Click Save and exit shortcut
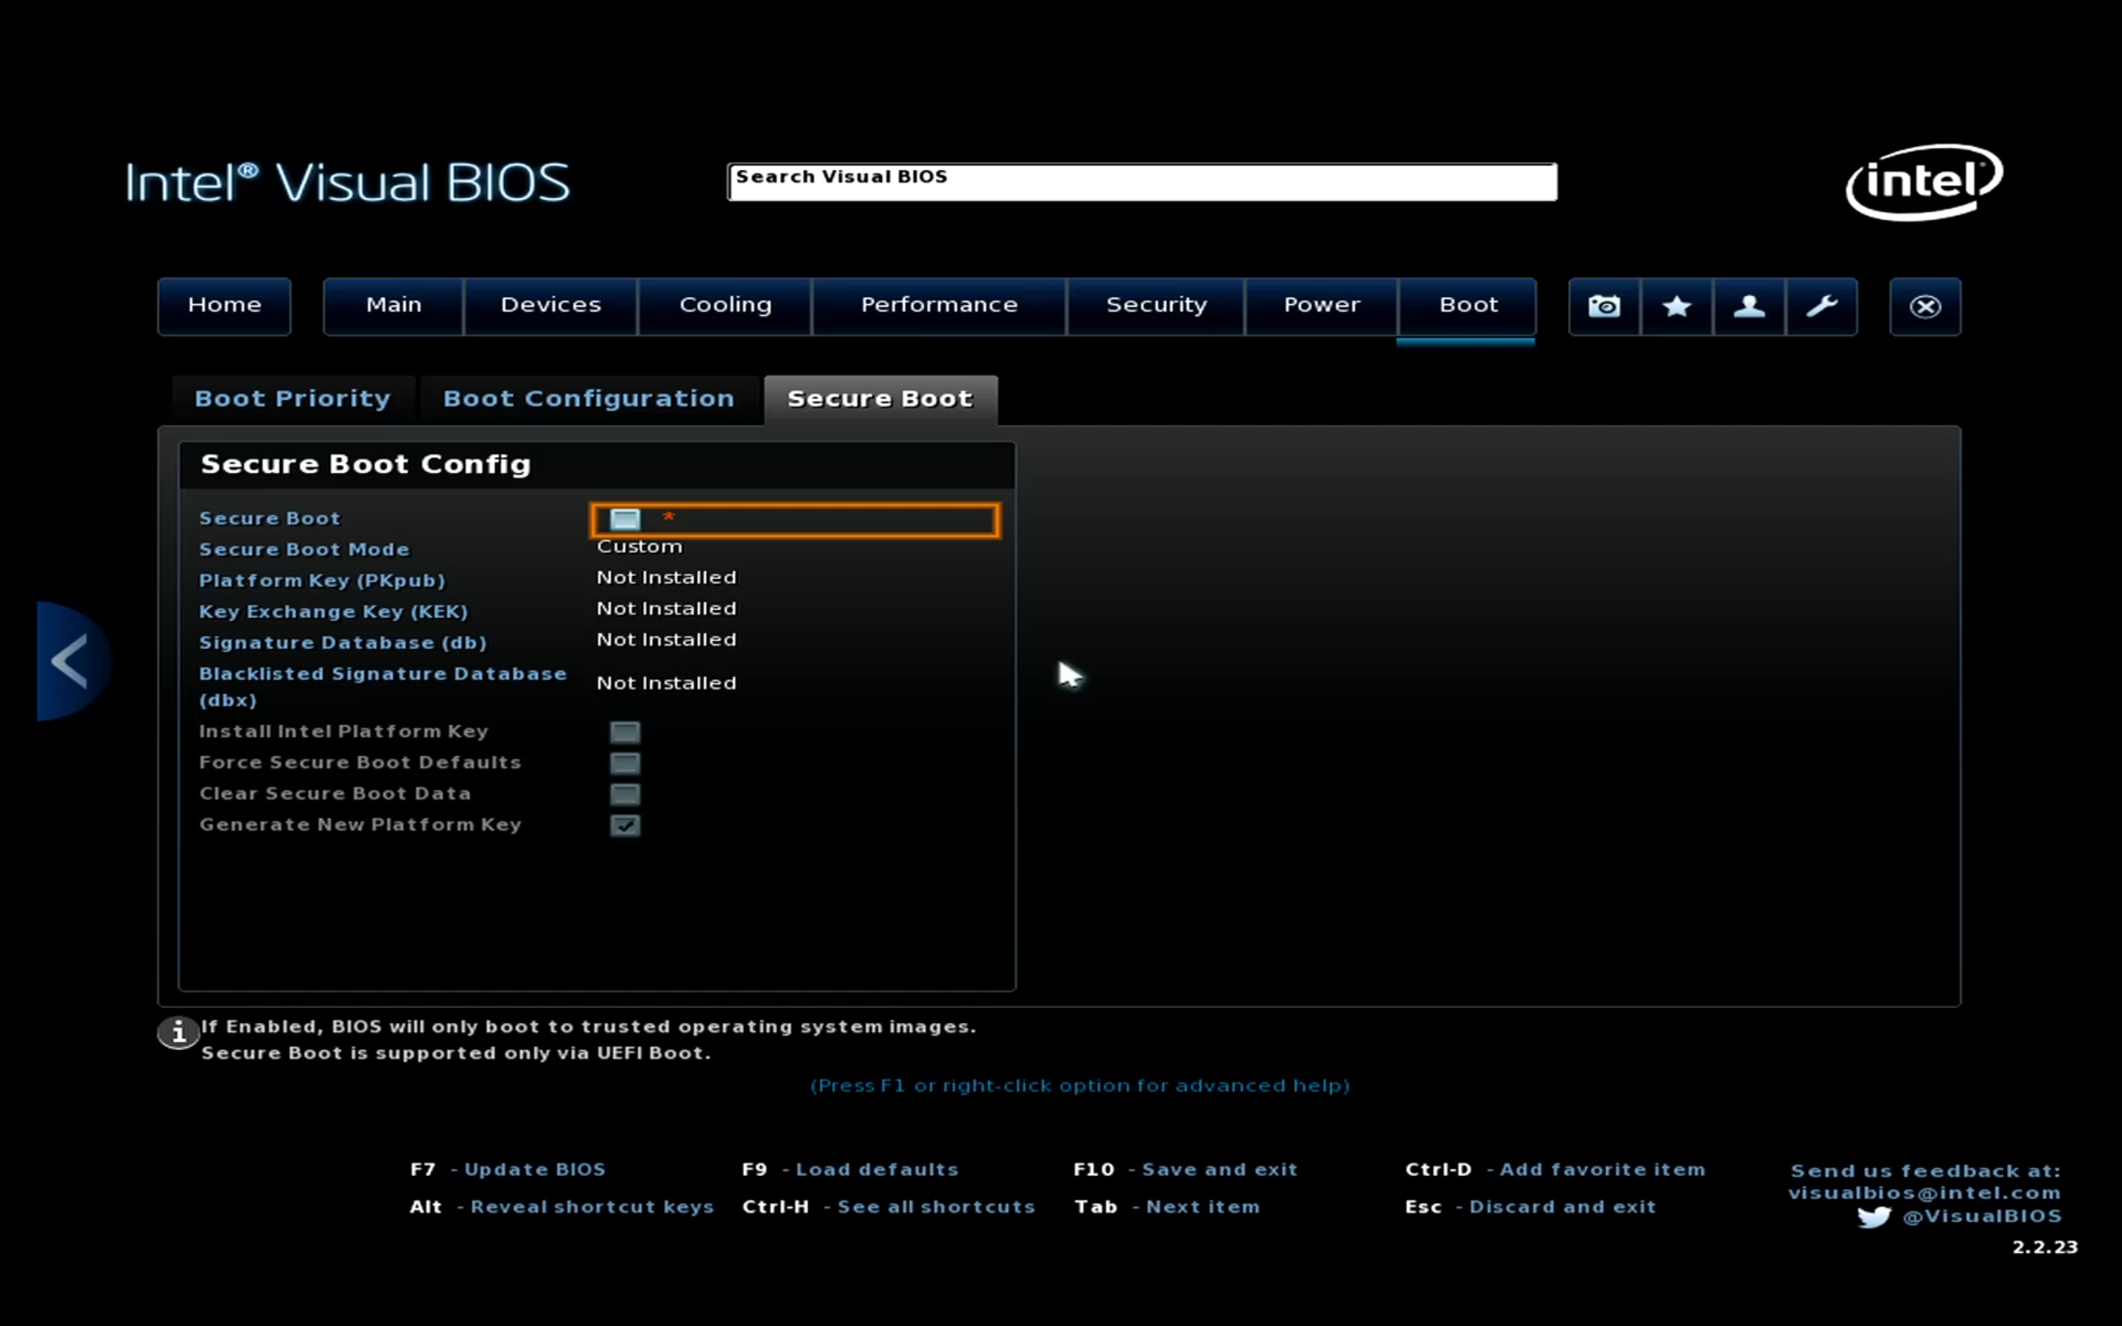 point(1219,1170)
